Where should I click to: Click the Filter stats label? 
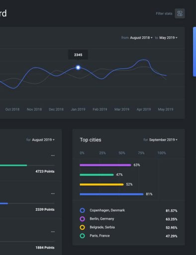click(164, 13)
